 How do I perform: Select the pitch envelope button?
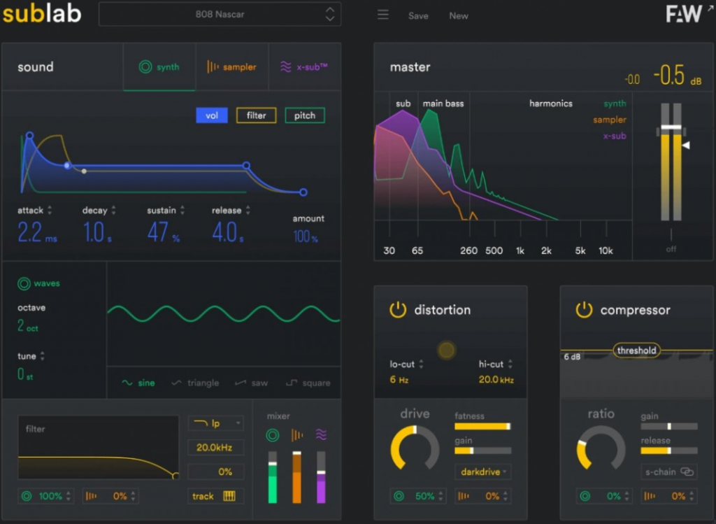pyautogui.click(x=305, y=115)
